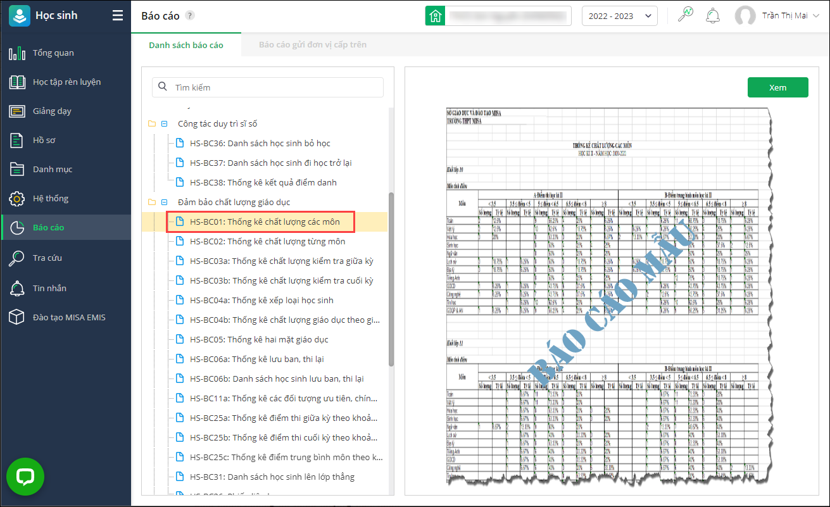830x507 pixels.
Task: Open the magnifier analytics icon in header
Action: coord(686,15)
